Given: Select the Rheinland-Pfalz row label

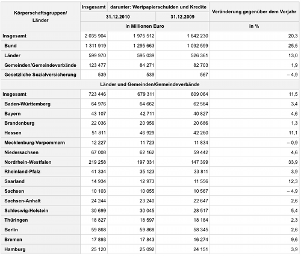Looking at the screenshot, I should click(x=22, y=172).
